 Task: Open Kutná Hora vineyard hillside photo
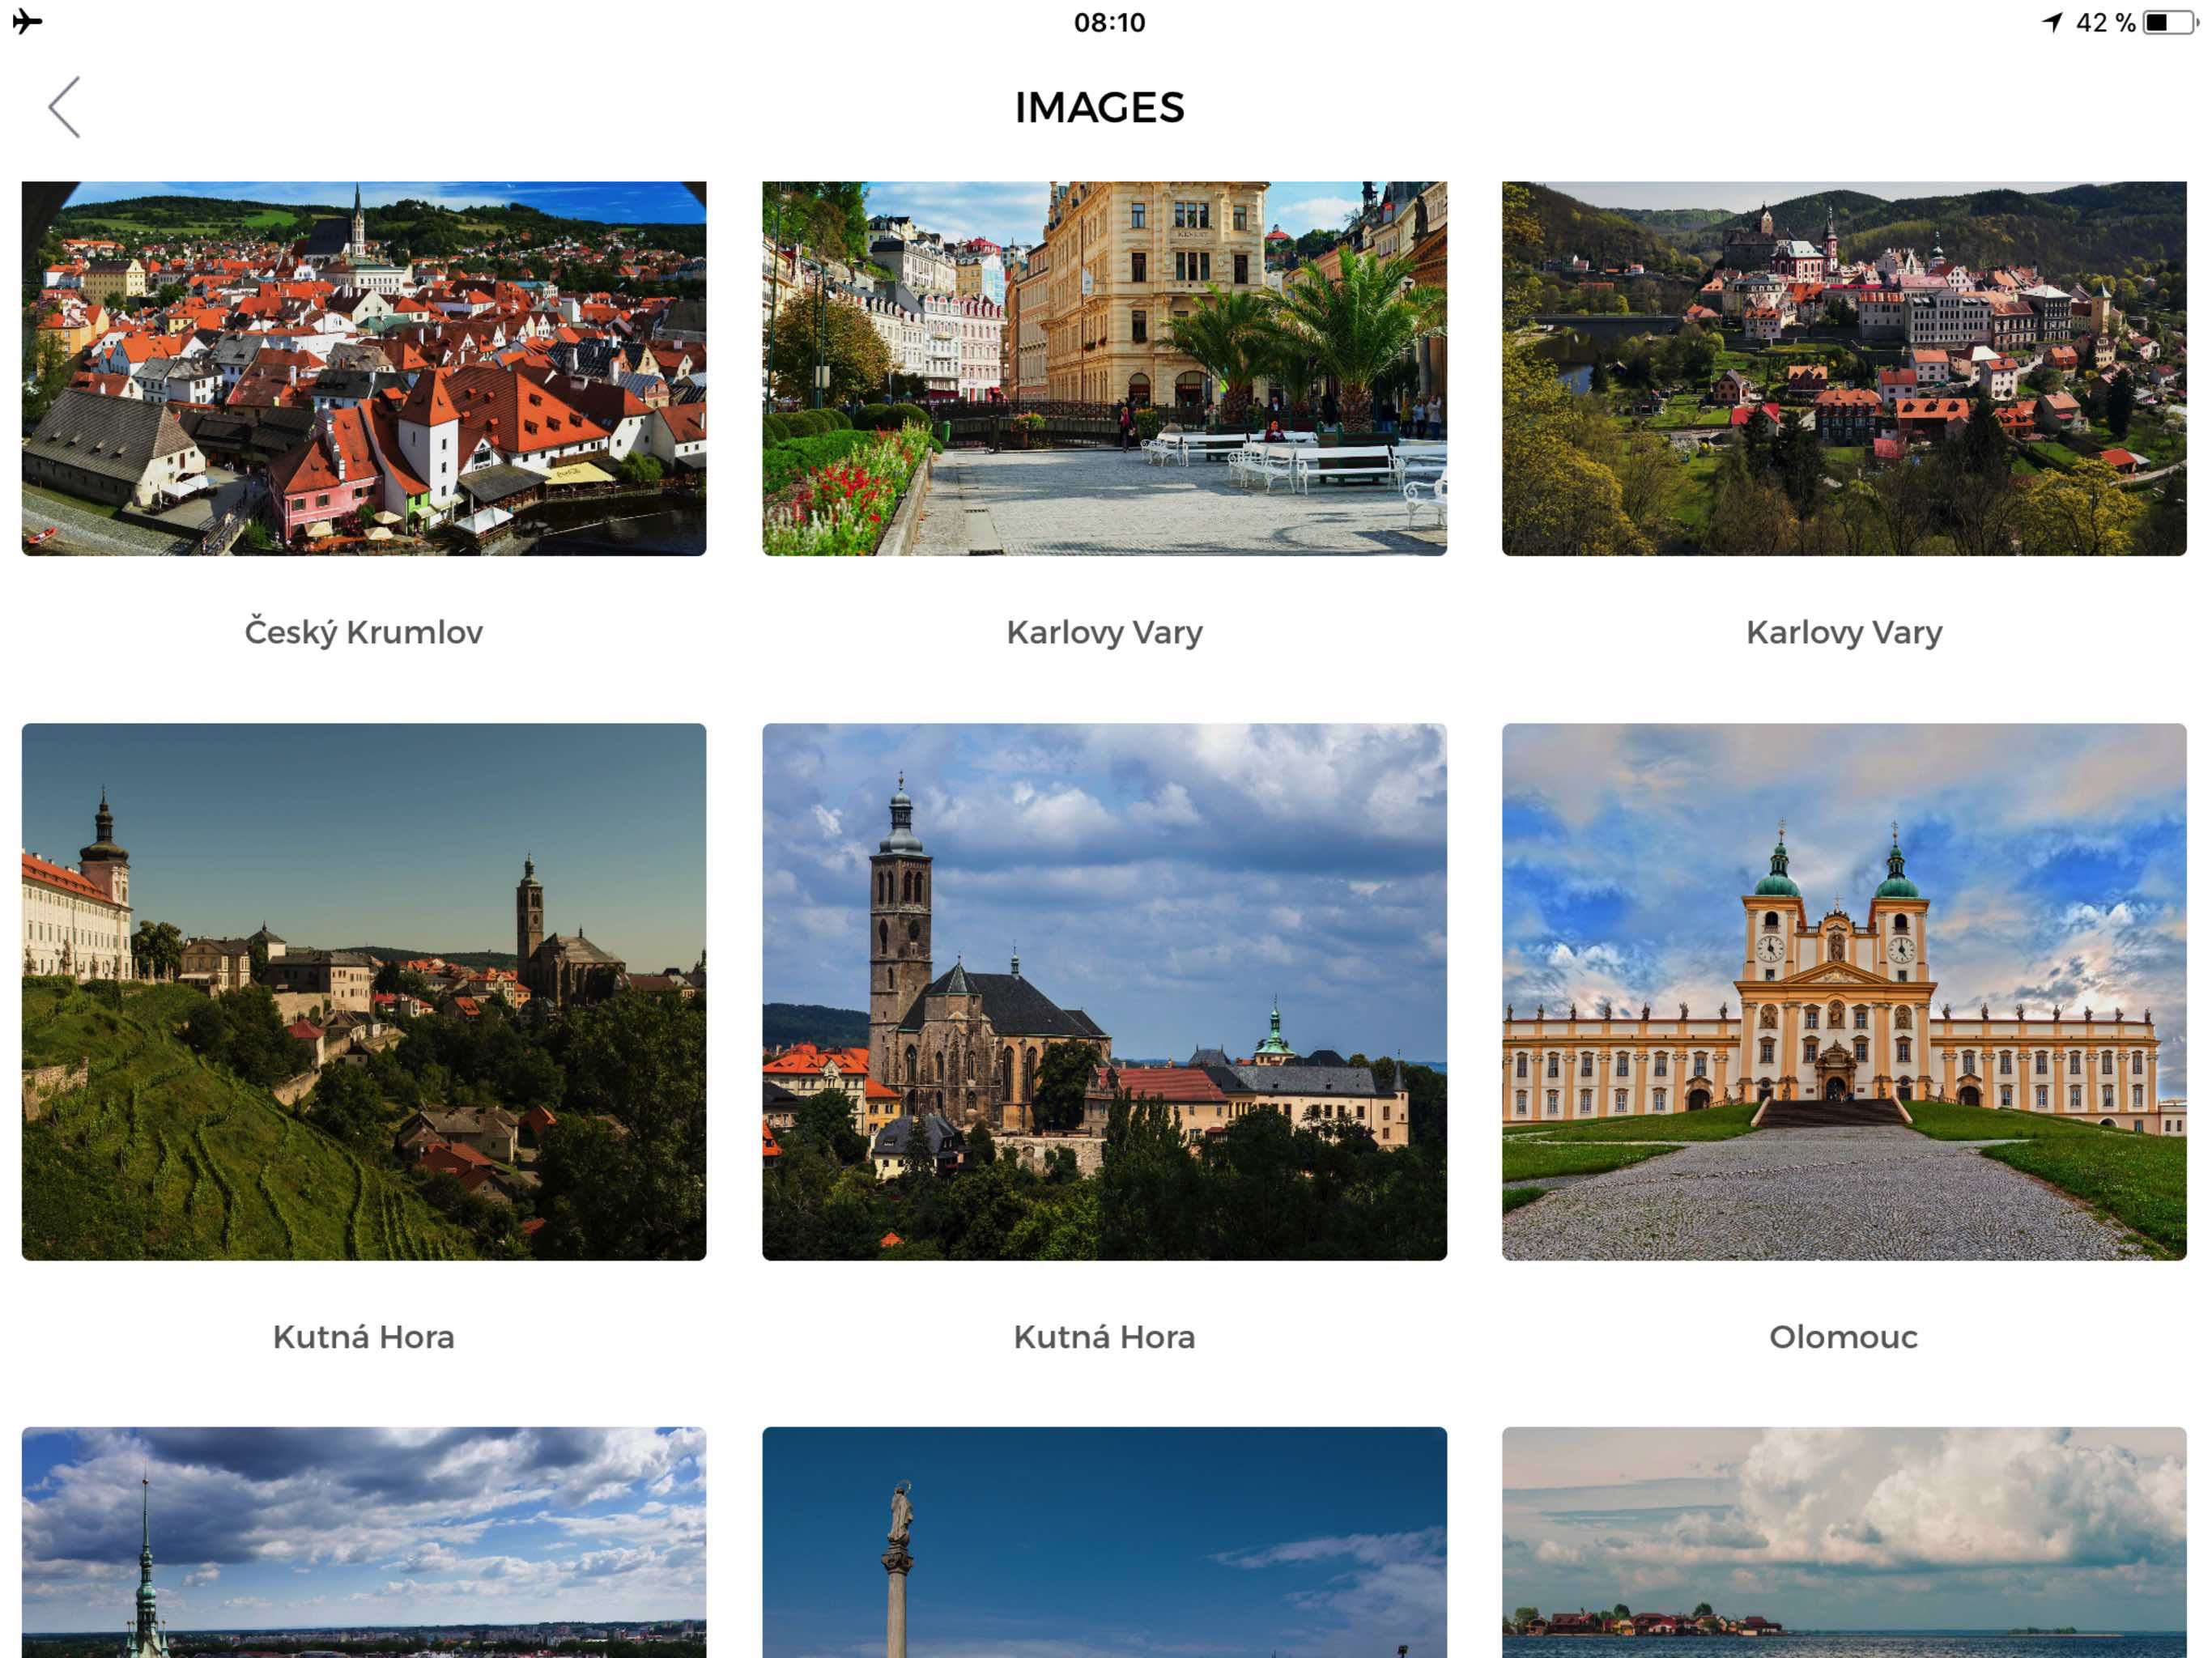[x=364, y=991]
